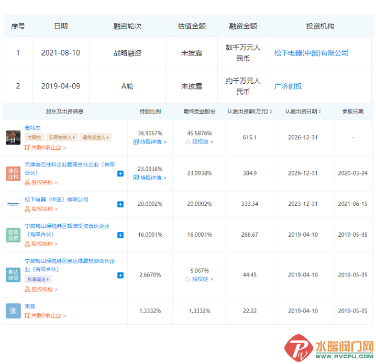Screen dimensions: 376x364
Task: Click the 股权链 icon beside 45.5876%
Action: pyautogui.click(x=188, y=142)
